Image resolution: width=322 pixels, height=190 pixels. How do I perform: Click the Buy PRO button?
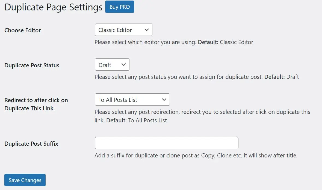[119, 7]
